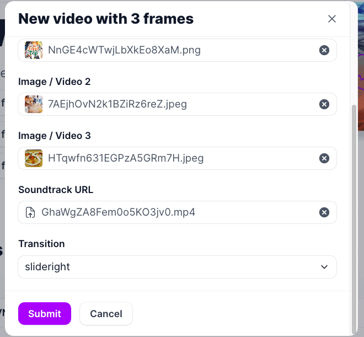Remove the HTqwfn631EGPzA5GRm7H.jpeg image
This screenshot has width=364, height=337.
tap(324, 158)
